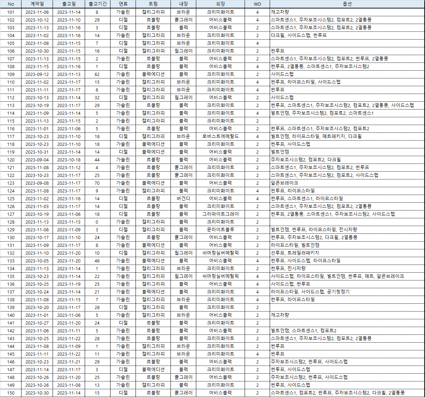Click the 'No' column header
The image size is (425, 397).
[x=11, y=4]
